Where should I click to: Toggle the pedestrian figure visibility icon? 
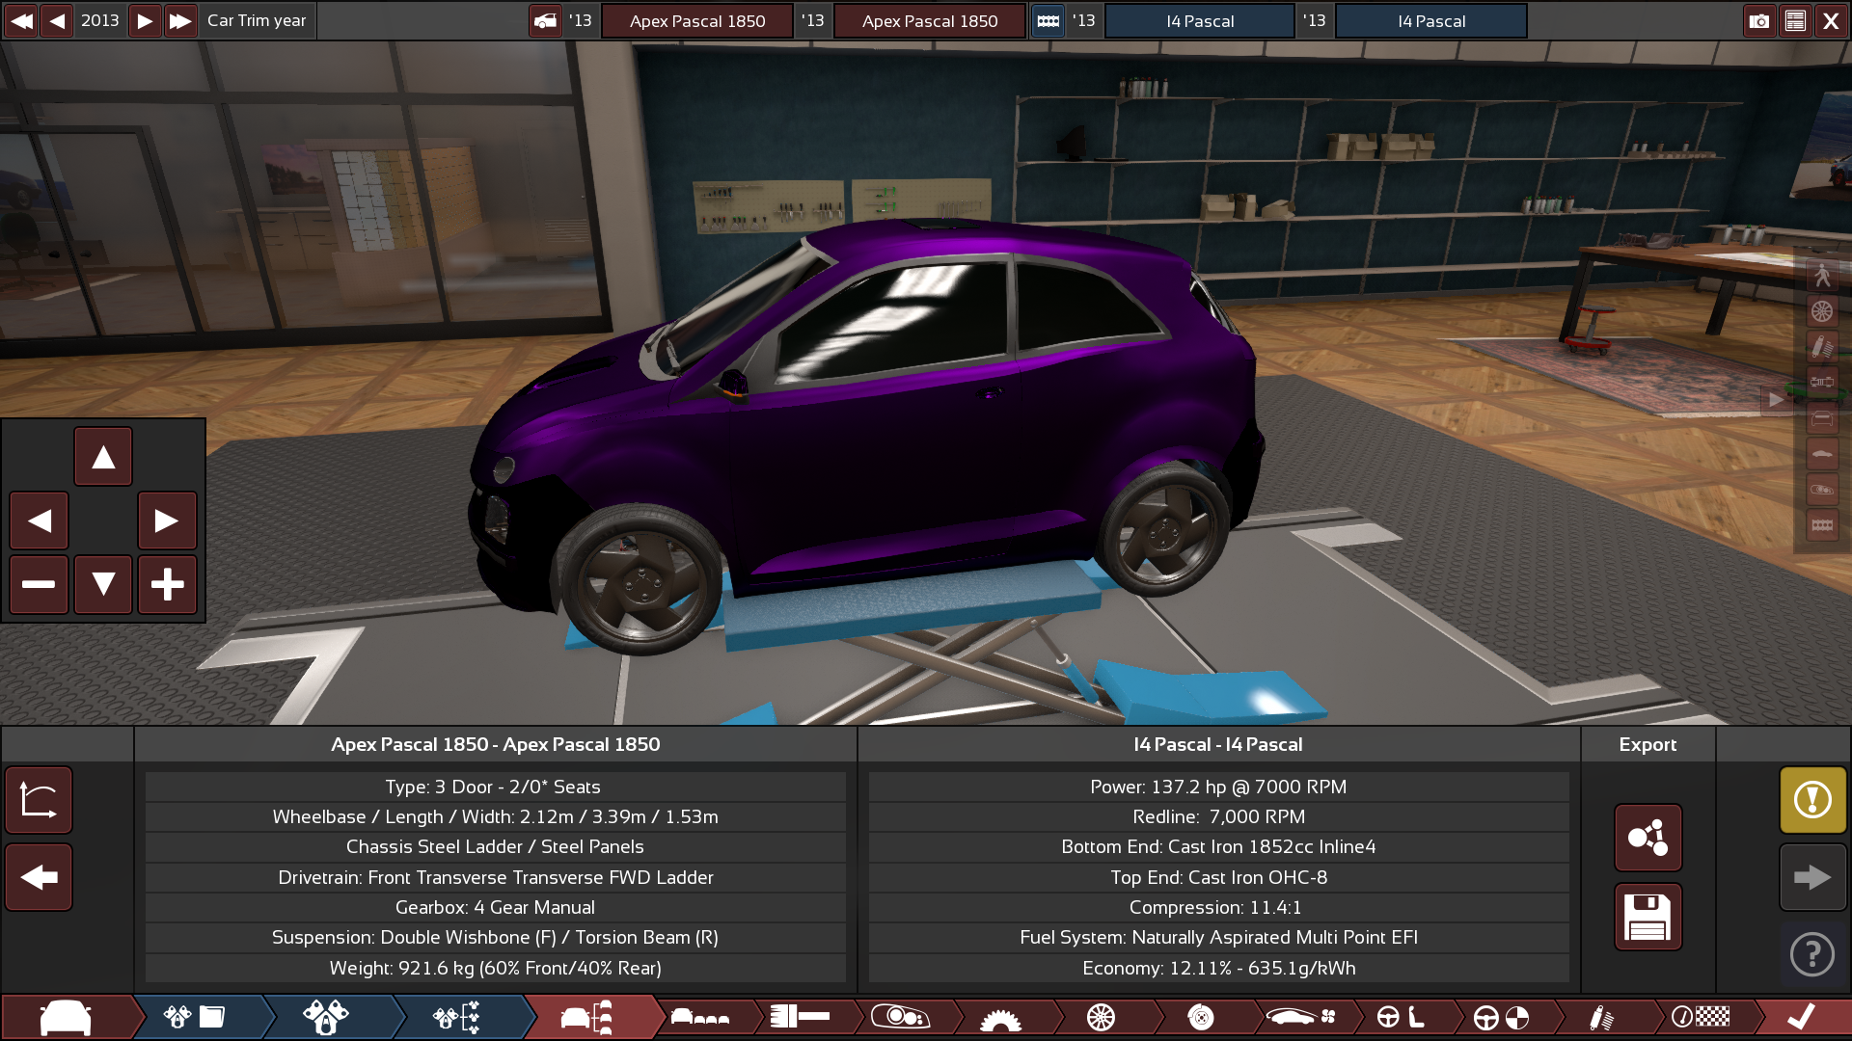coord(1822,276)
